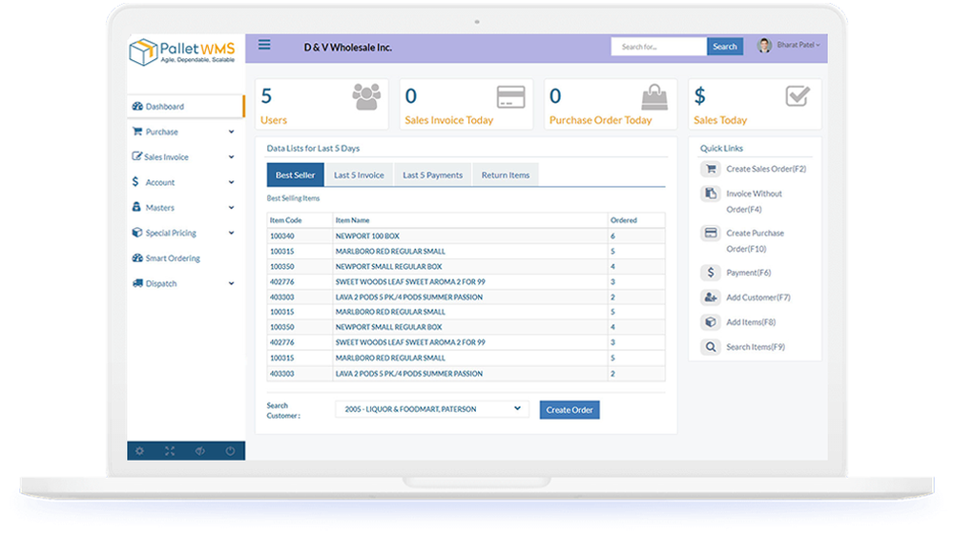Expand the Purchase menu chevron
Viewport: 954px width, 534px height.
231,132
